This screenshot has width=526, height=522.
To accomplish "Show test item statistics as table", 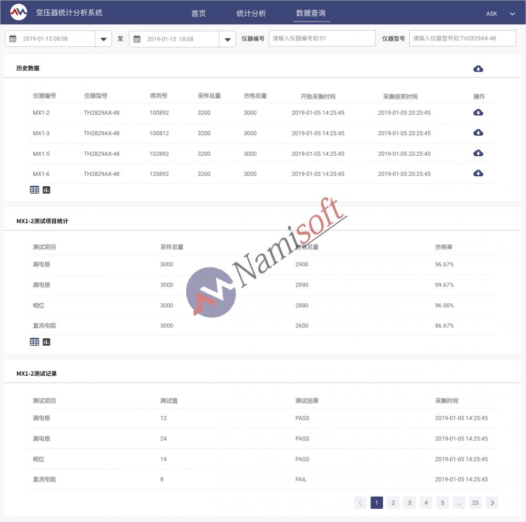I will (x=35, y=342).
